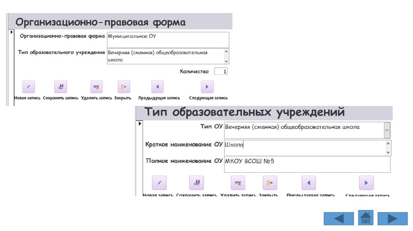The height and width of the screenshot is (231, 413).
Task: Click scroll down arrow in Краткое наименование field
Action: point(388,152)
